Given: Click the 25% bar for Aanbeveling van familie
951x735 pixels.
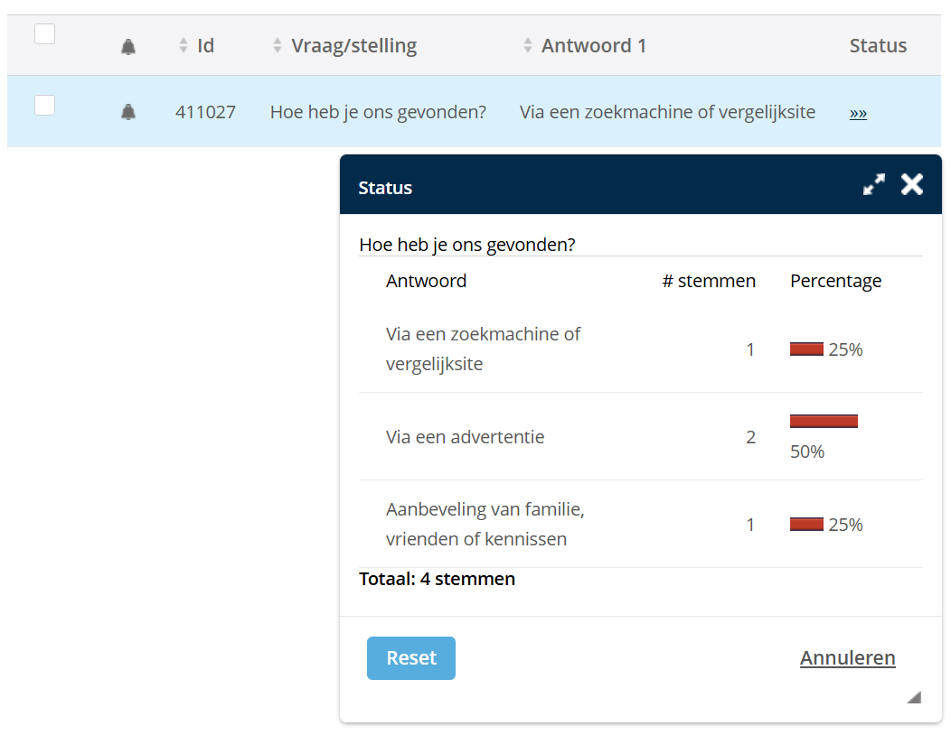Looking at the screenshot, I should (x=806, y=524).
